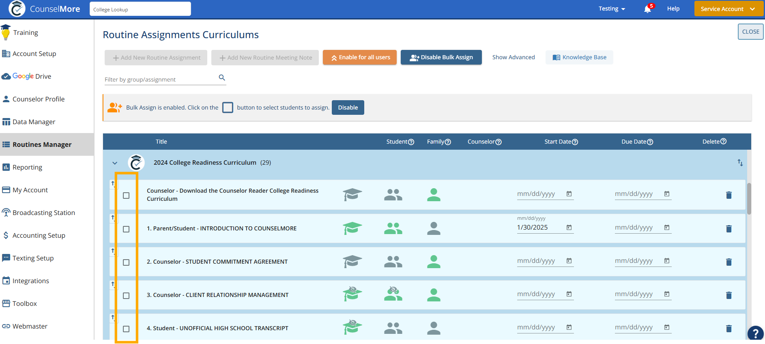Select checkbox for Introduction to CounselMore
Viewport: 765px width, 344px height.
(126, 229)
